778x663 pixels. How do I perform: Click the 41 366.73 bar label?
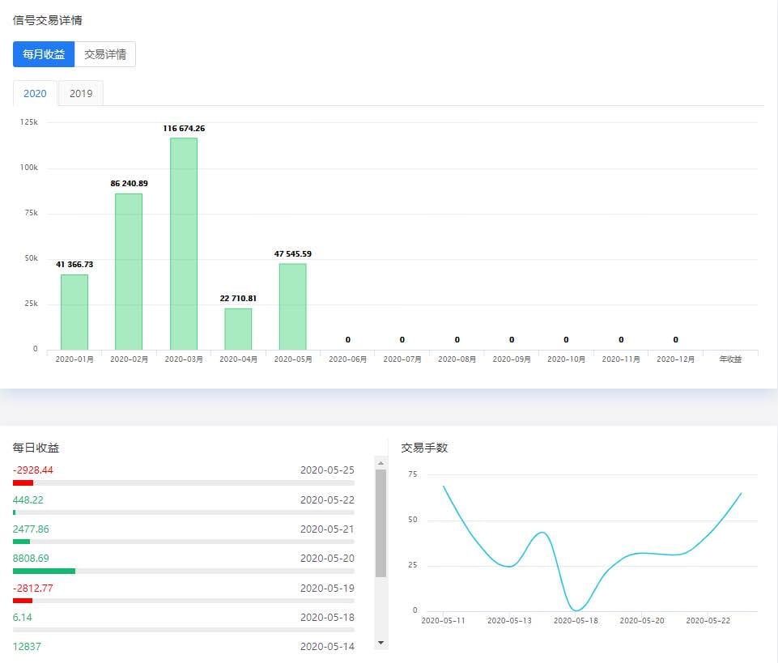(74, 265)
